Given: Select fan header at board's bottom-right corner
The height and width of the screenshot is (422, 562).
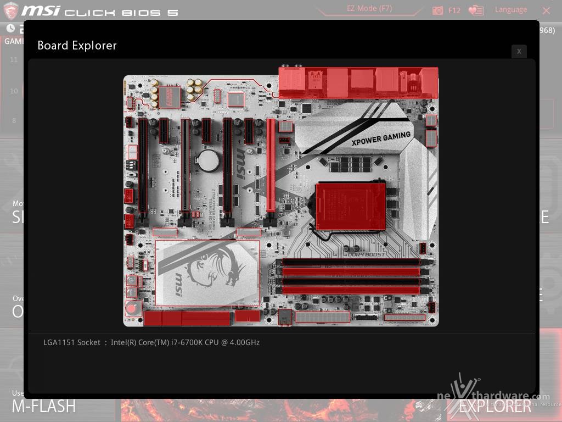Looking at the screenshot, I should tap(432, 308).
